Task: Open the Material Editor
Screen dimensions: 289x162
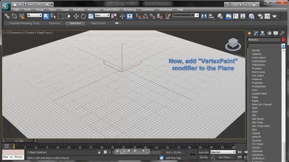Action: (x=252, y=16)
